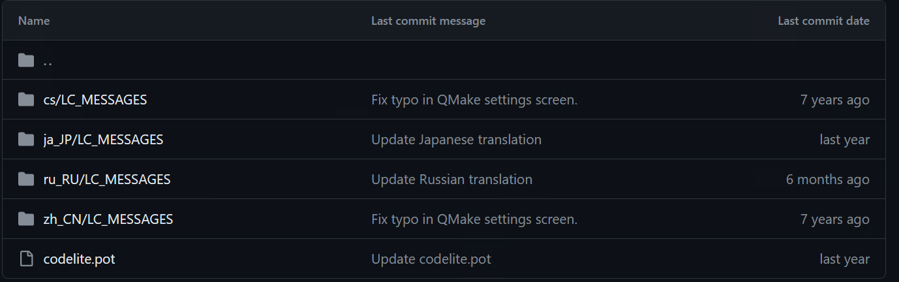Click the ja_JP/LC_MESSAGES folder icon
The image size is (899, 282).
click(x=26, y=140)
